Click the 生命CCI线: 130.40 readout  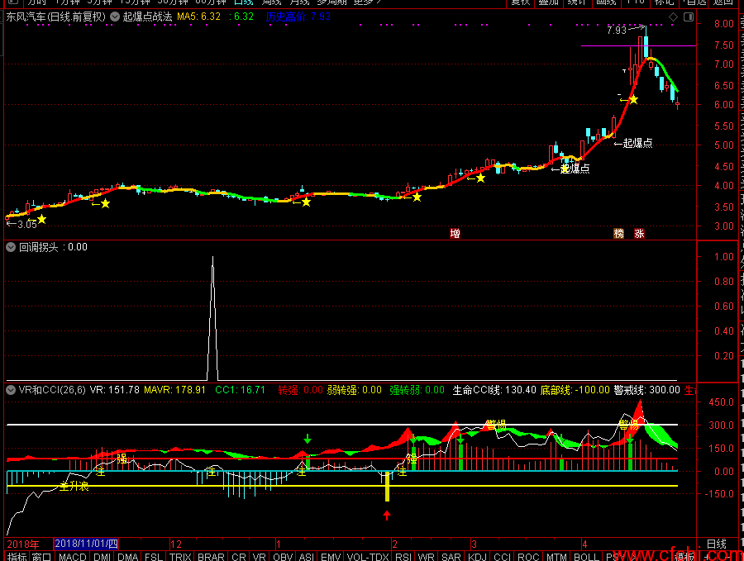(x=494, y=390)
